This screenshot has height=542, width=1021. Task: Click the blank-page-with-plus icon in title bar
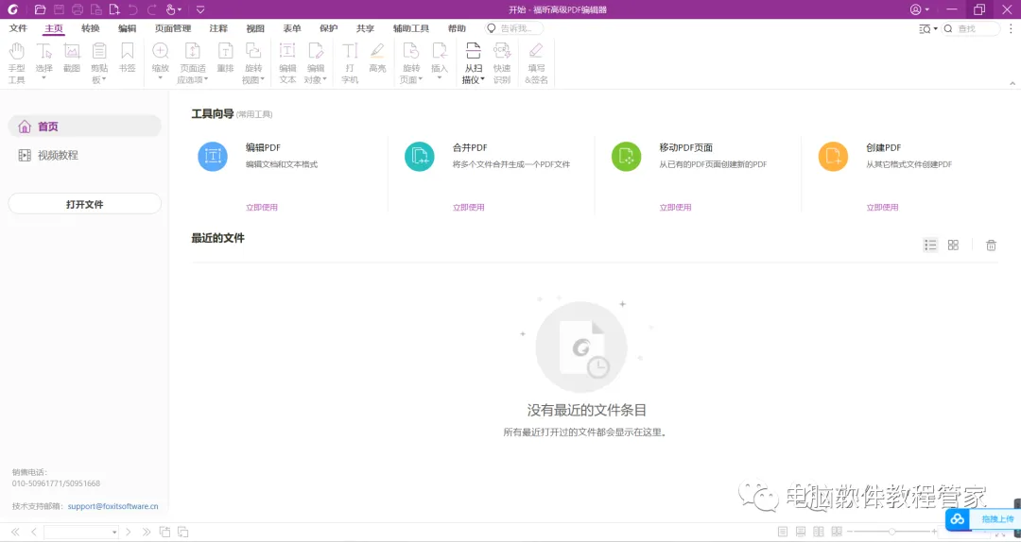114,9
